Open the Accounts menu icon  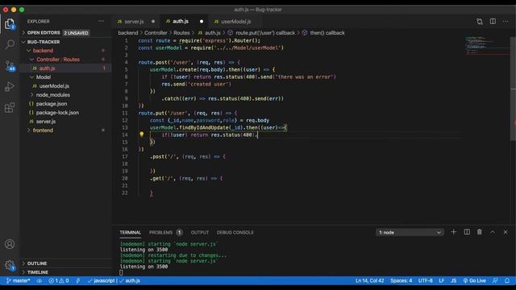(10, 244)
